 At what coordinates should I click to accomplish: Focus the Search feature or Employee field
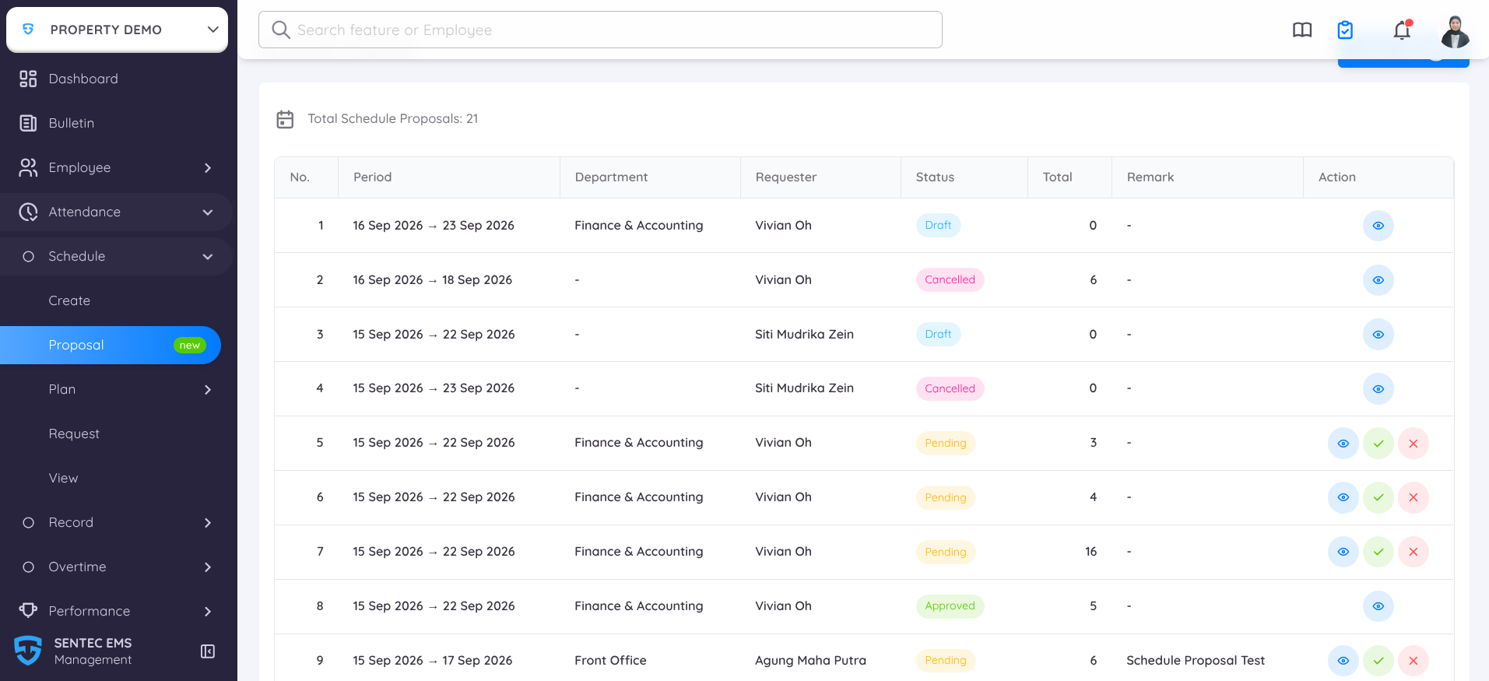tap(600, 30)
